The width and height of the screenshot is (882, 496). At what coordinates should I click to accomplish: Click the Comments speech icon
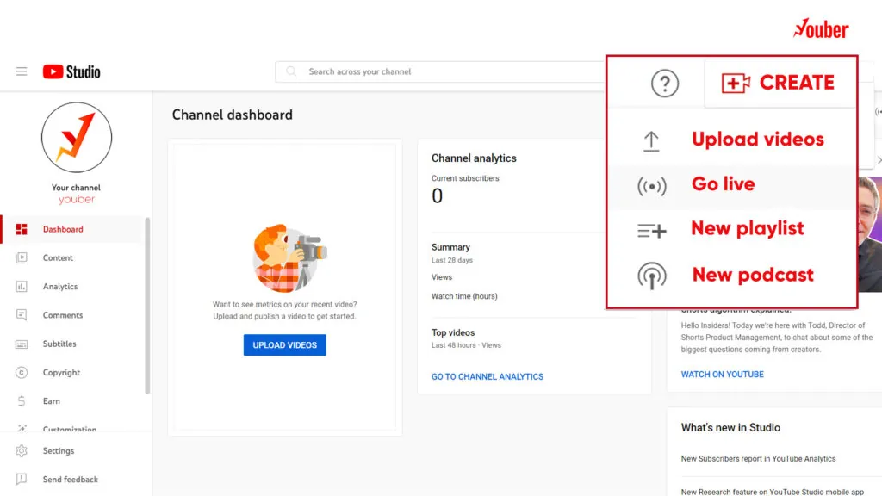pos(22,315)
